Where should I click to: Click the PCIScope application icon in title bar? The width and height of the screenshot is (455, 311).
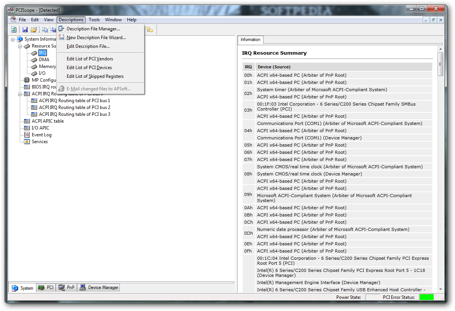pos(11,10)
